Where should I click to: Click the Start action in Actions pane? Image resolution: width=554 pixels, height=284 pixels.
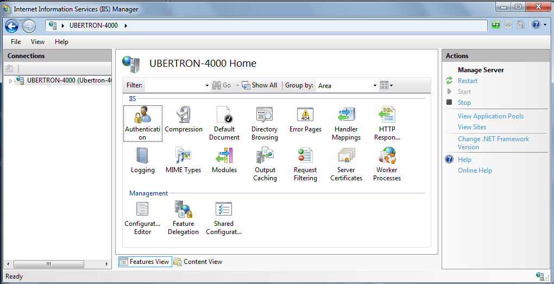coord(464,92)
